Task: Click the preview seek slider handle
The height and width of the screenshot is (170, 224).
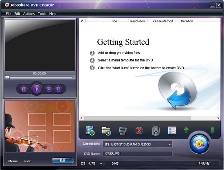Action: (7, 77)
